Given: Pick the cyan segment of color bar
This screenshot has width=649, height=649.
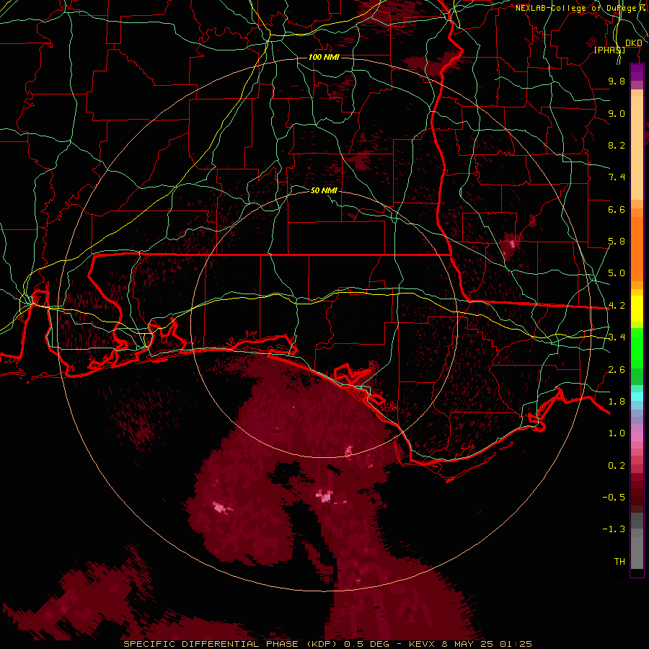Looking at the screenshot, I should tap(637, 397).
